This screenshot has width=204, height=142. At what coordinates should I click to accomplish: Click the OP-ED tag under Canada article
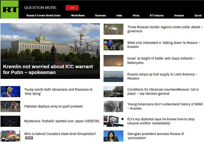[29, 138]
